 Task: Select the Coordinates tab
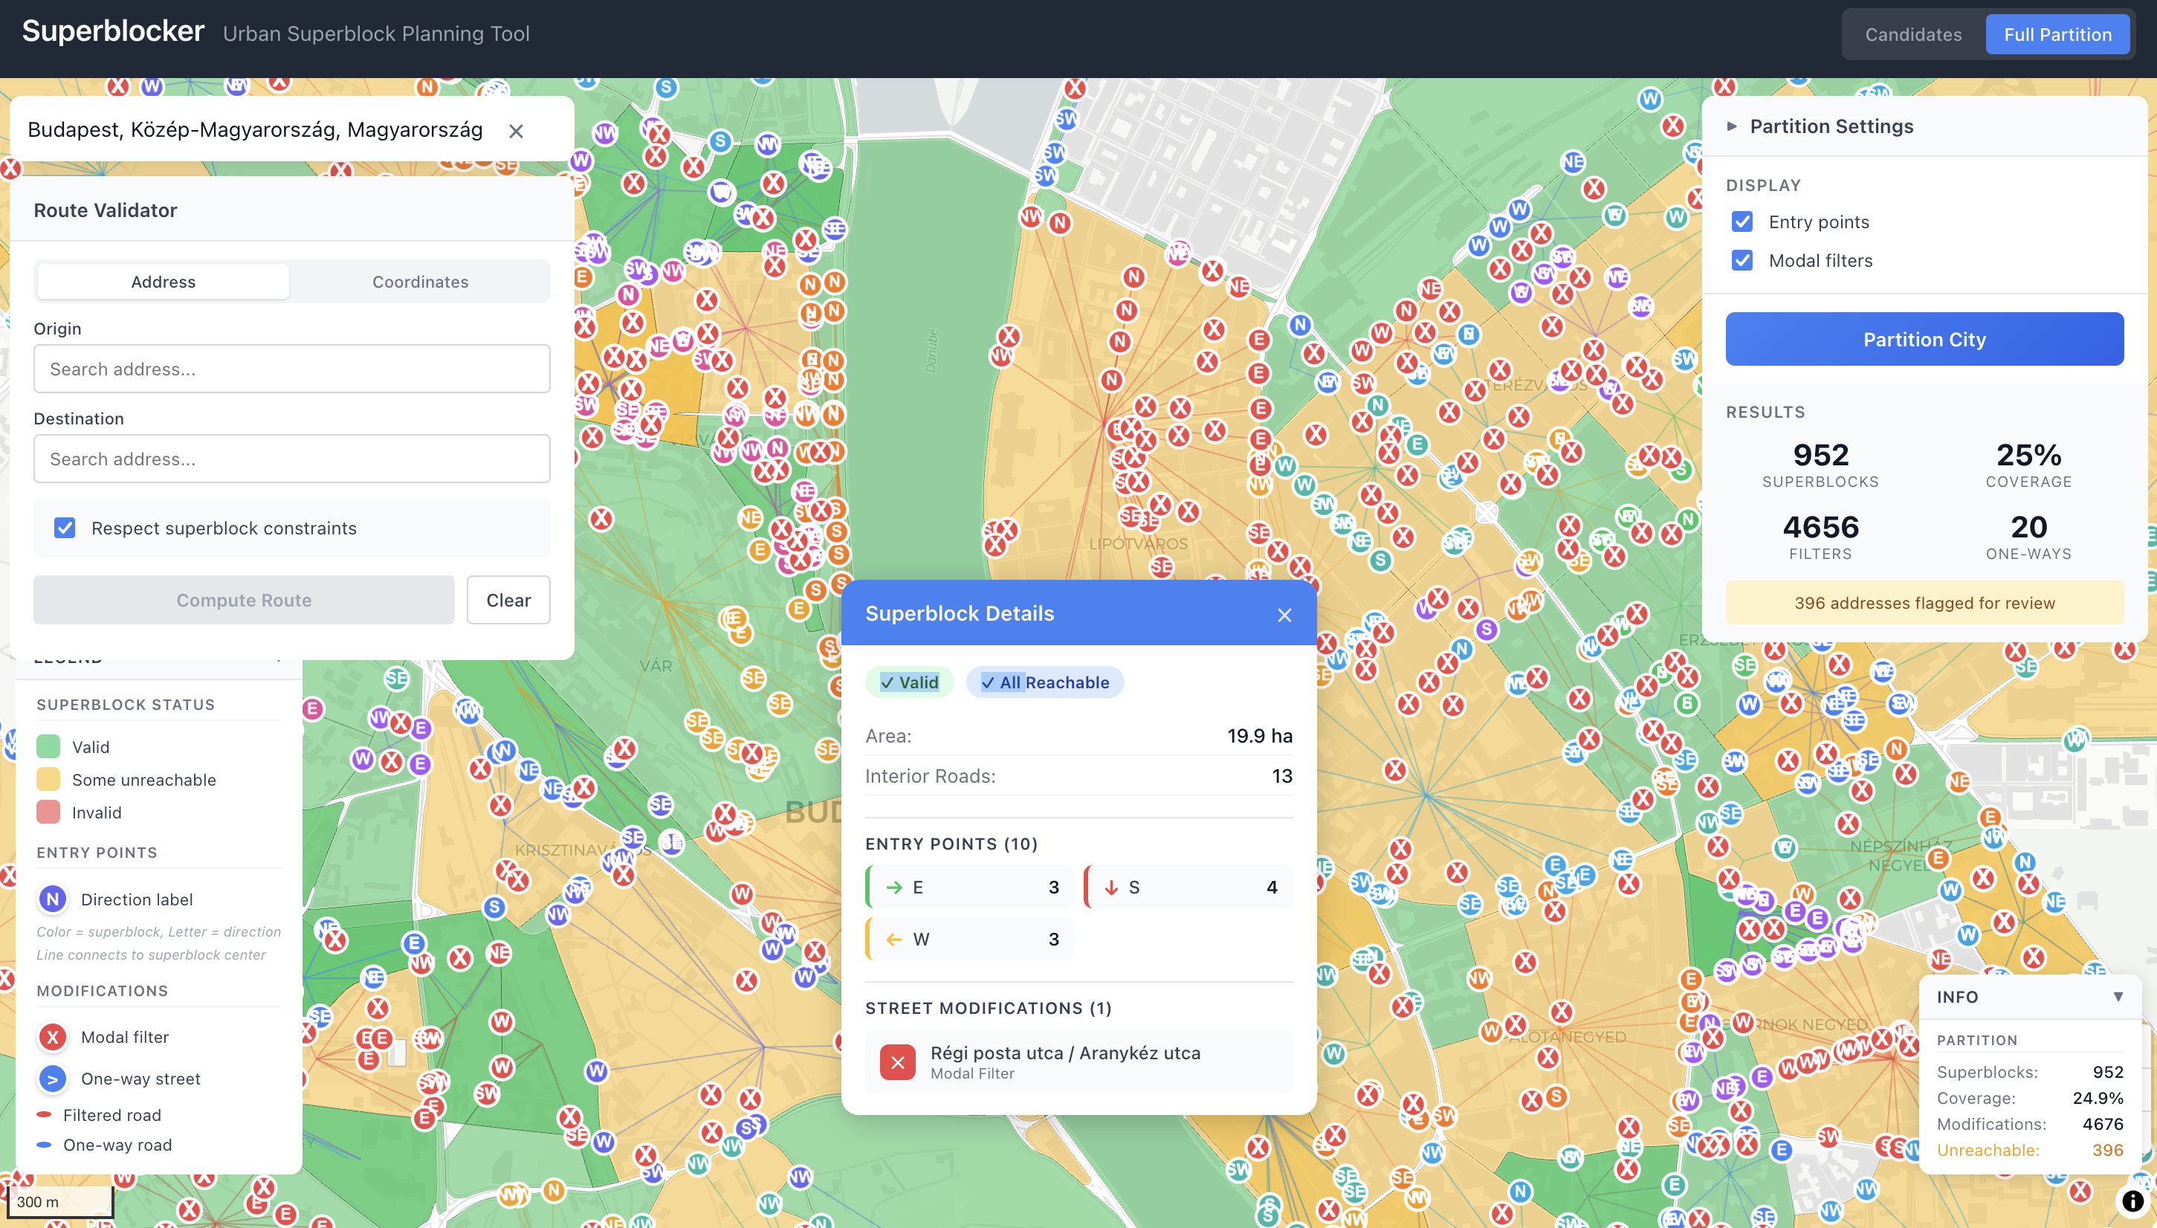click(x=420, y=282)
